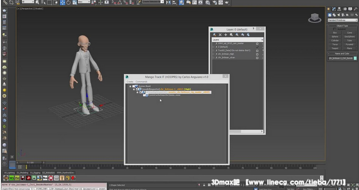Toggle the 3D Snaps icon

coord(114,2)
